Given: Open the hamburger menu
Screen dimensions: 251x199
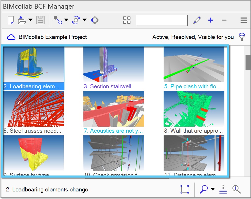Looking at the screenshot, I should tap(244, 20).
